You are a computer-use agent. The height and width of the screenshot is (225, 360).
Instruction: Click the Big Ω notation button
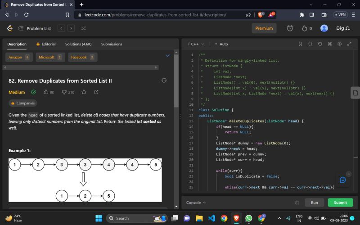[x=343, y=28]
